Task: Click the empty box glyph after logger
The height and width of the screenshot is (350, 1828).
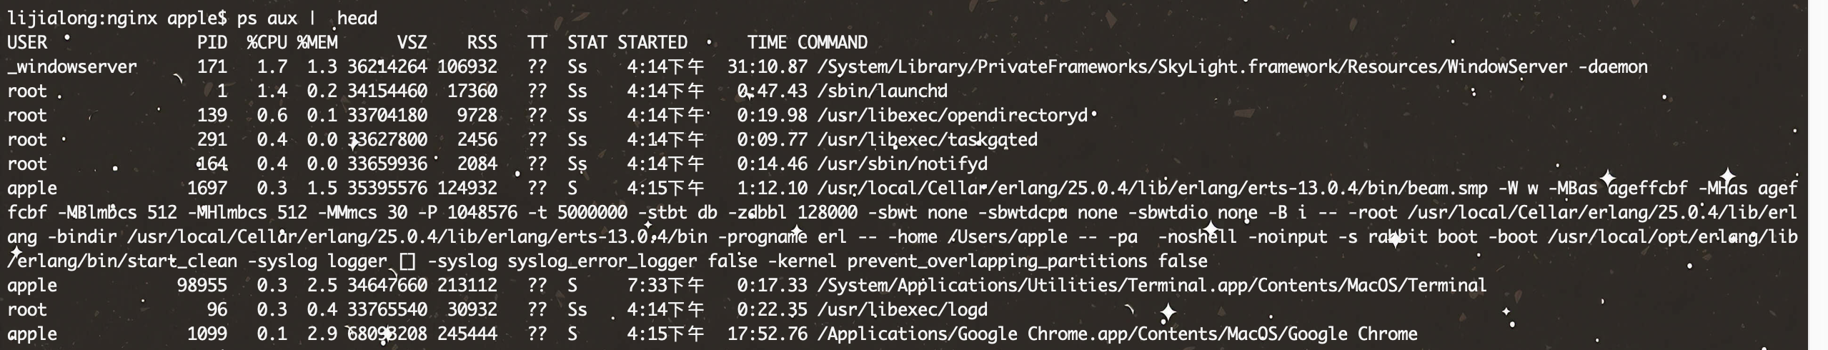Action: (407, 261)
